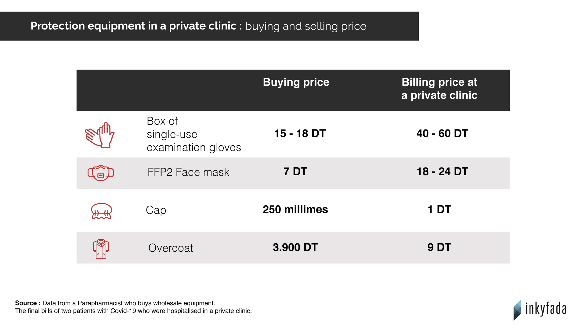Select the 'FFP2 Face mask' row label
Image resolution: width=586 pixels, height=329 pixels.
(x=188, y=172)
